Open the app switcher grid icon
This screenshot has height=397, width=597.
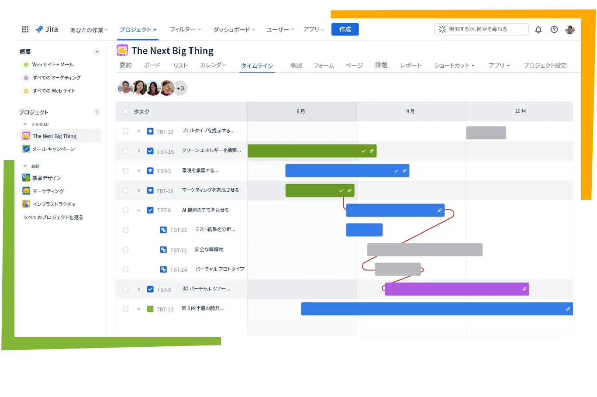25,29
